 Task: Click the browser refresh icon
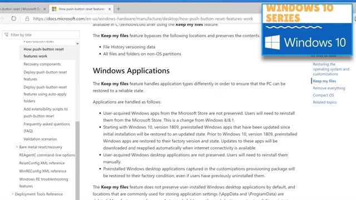pyautogui.click(x=13, y=18)
